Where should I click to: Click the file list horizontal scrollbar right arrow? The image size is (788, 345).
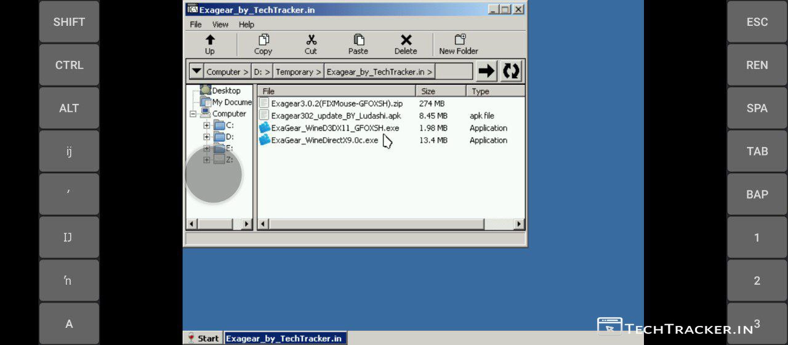[x=519, y=224]
